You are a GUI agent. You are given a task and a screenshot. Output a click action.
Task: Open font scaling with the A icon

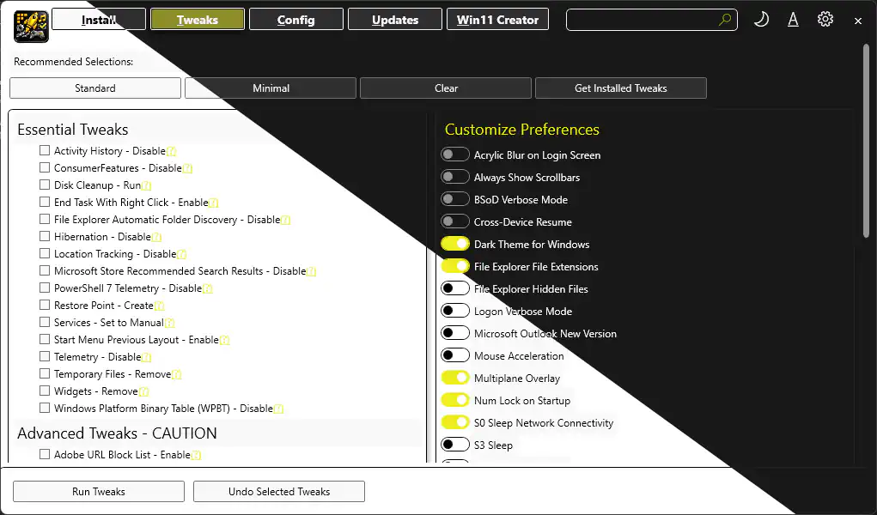point(793,20)
